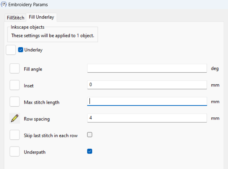Viewport: 228px width, 169px height.
Task: Select the Fill Underlay tab
Action: click(41, 17)
